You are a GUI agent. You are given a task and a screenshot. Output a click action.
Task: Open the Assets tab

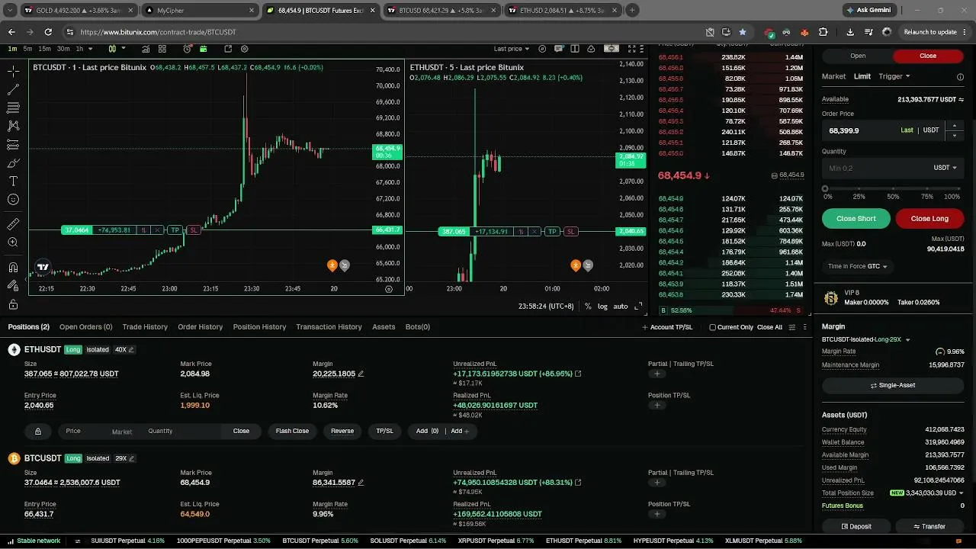[384, 327]
